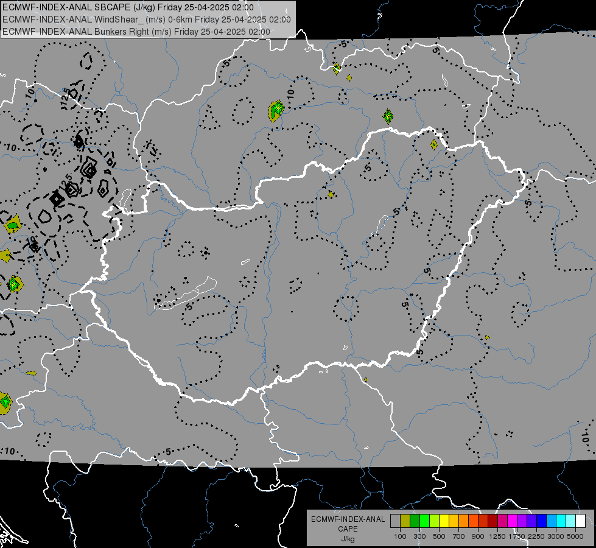The height and width of the screenshot is (548, 596).
Task: Choose the indigo violet legend swatch
Action: tap(531, 521)
